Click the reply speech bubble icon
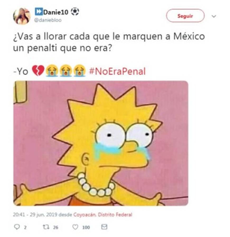The height and width of the screenshot is (237, 230). (x=17, y=227)
